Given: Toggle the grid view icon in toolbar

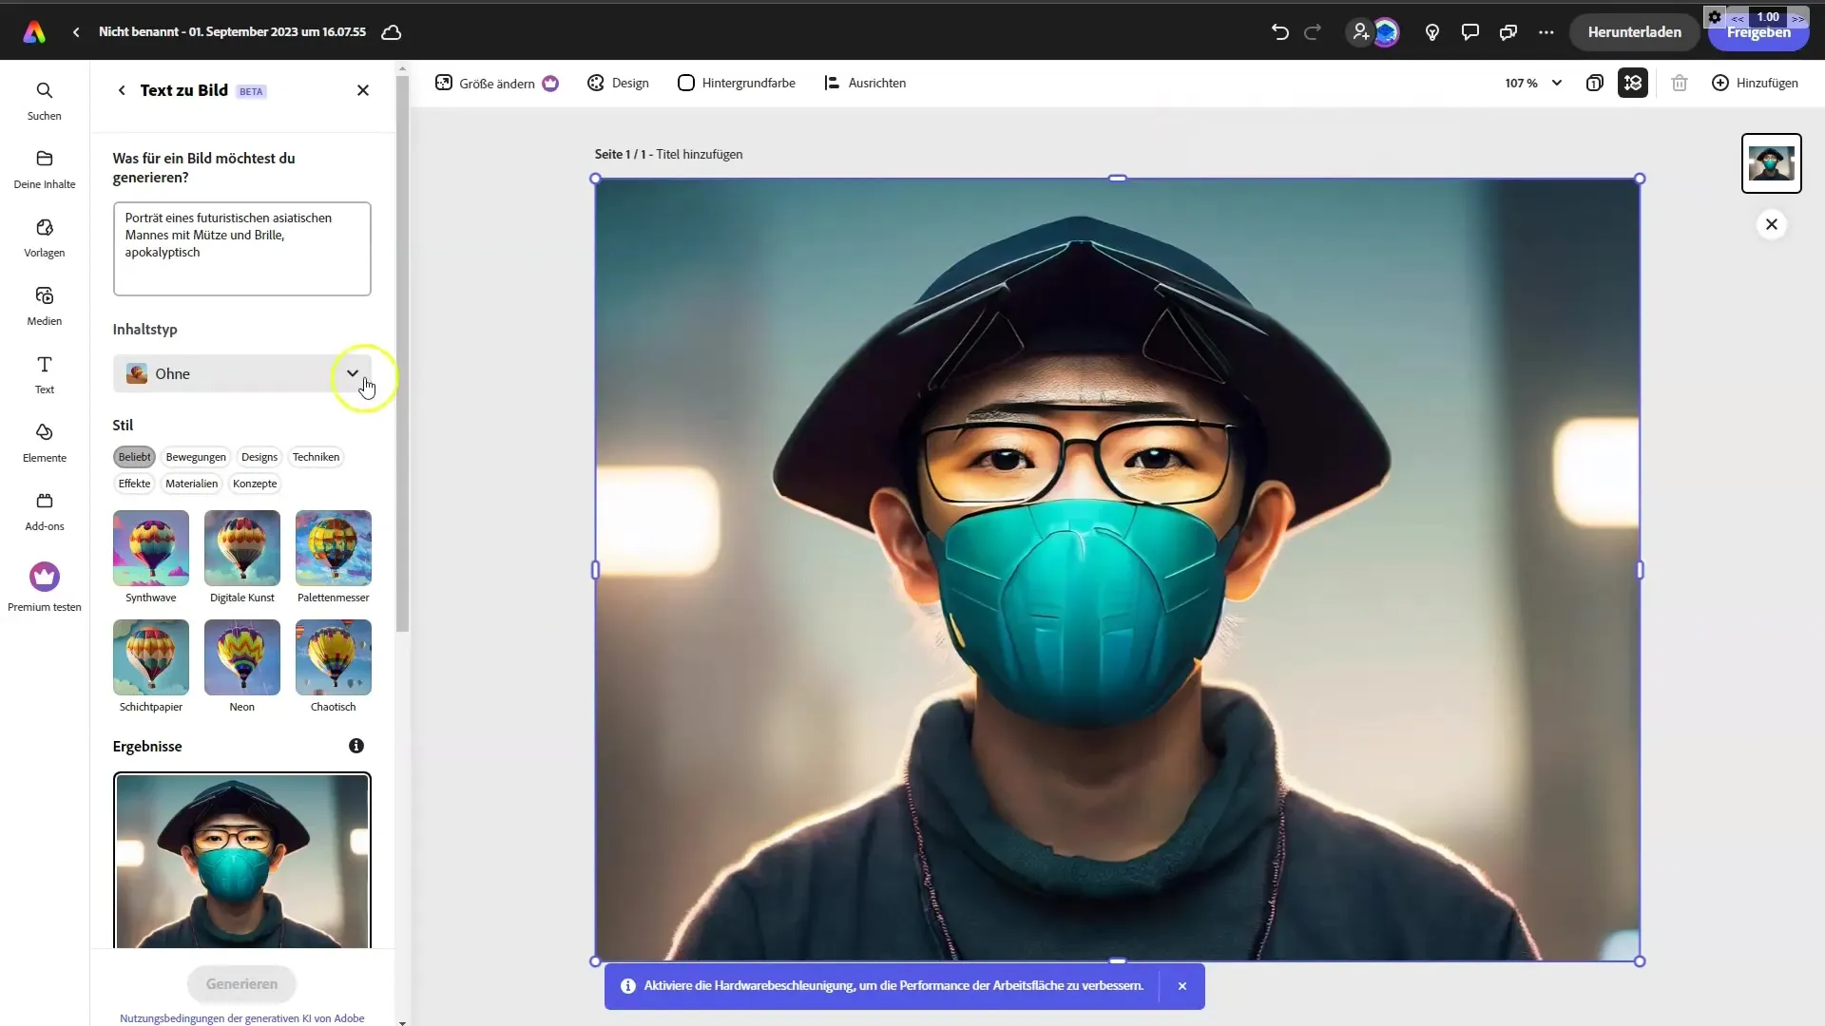Looking at the screenshot, I should pyautogui.click(x=1633, y=84).
